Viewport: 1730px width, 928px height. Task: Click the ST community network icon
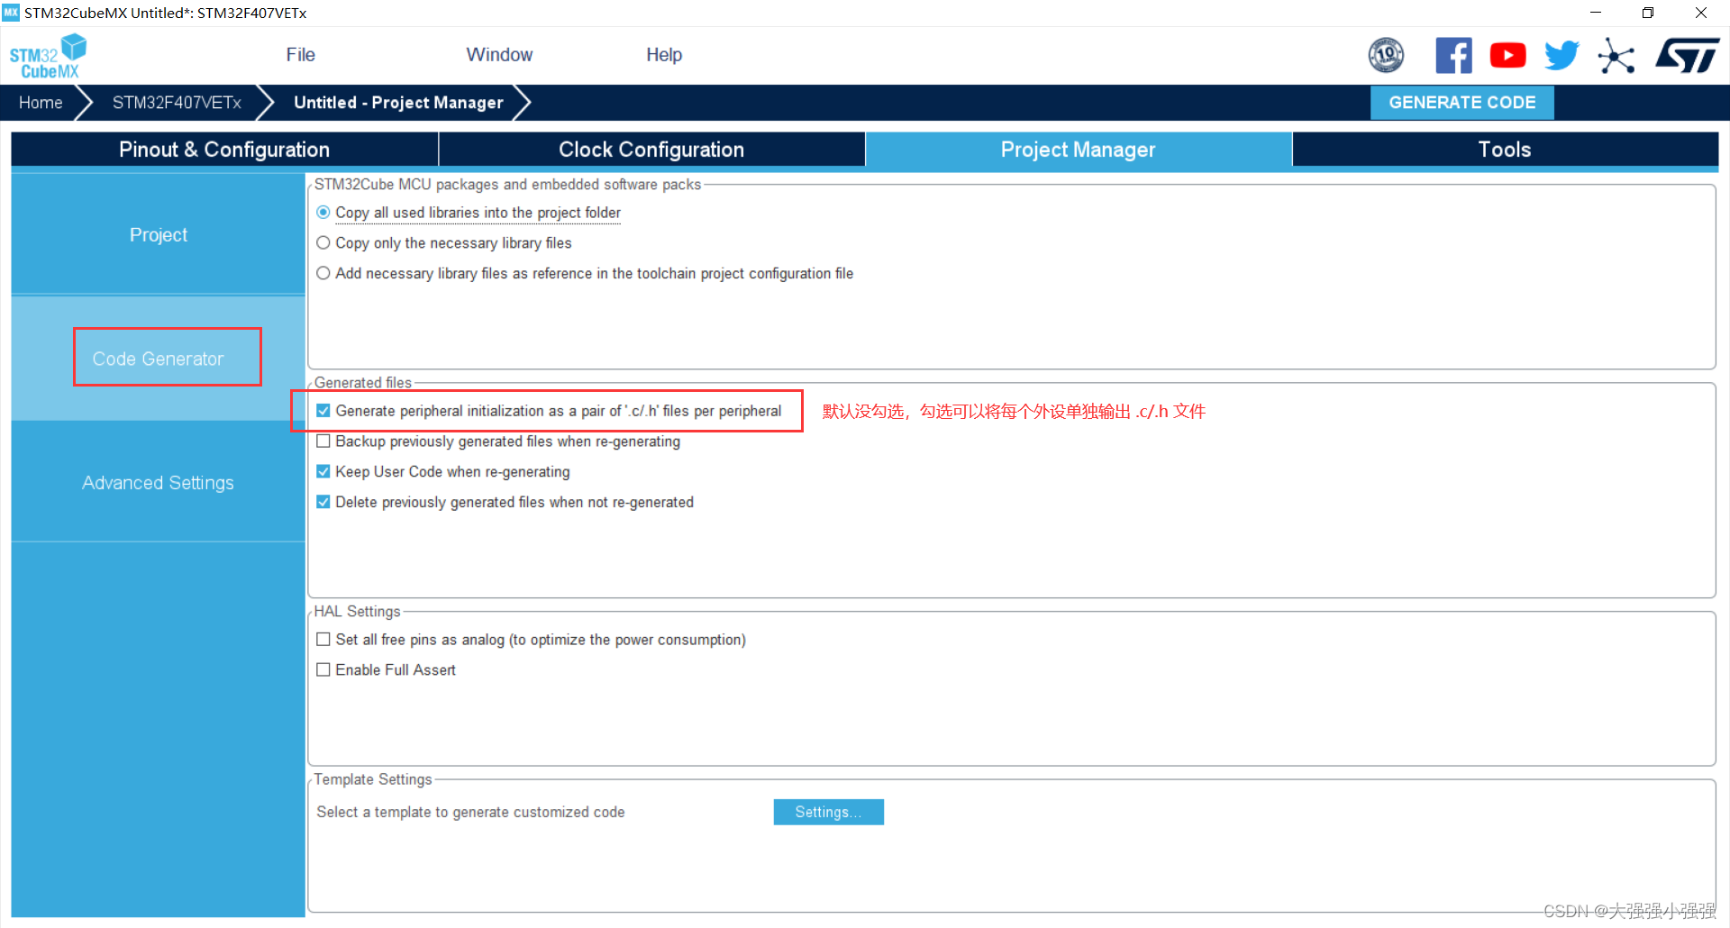(x=1616, y=56)
